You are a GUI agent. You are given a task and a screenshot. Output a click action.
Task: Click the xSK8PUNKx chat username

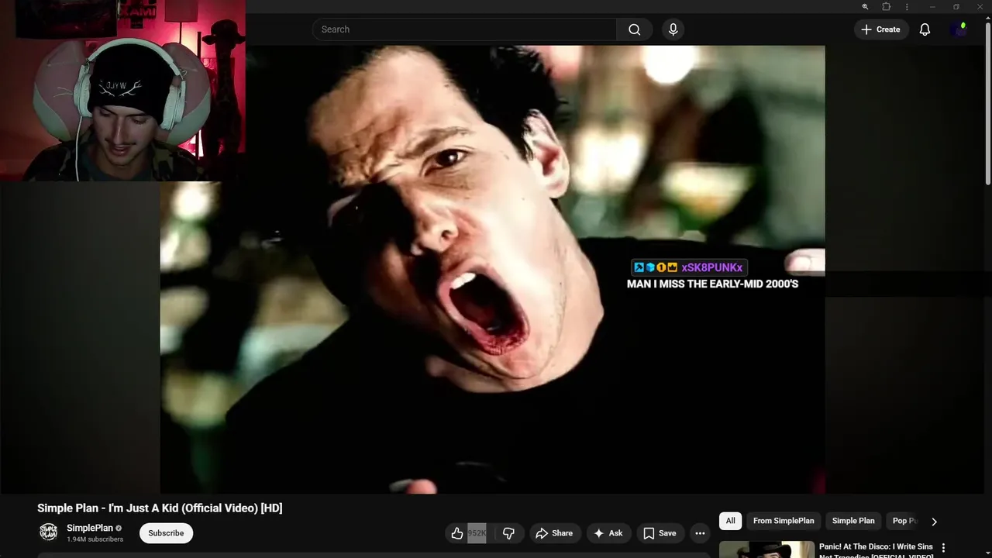[x=712, y=267]
